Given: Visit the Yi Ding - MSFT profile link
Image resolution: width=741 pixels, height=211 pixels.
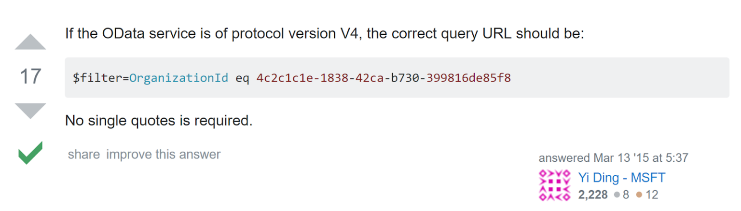Looking at the screenshot, I should coord(621,178).
